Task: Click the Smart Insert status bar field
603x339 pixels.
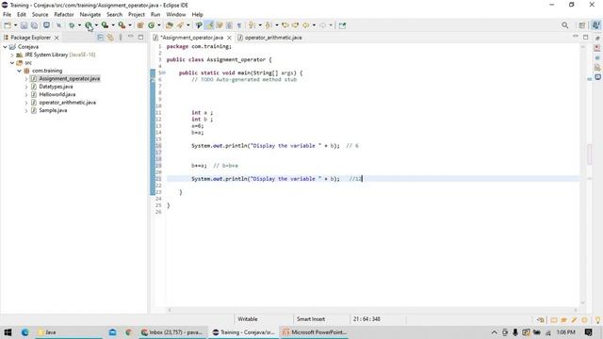Action: tap(311, 319)
